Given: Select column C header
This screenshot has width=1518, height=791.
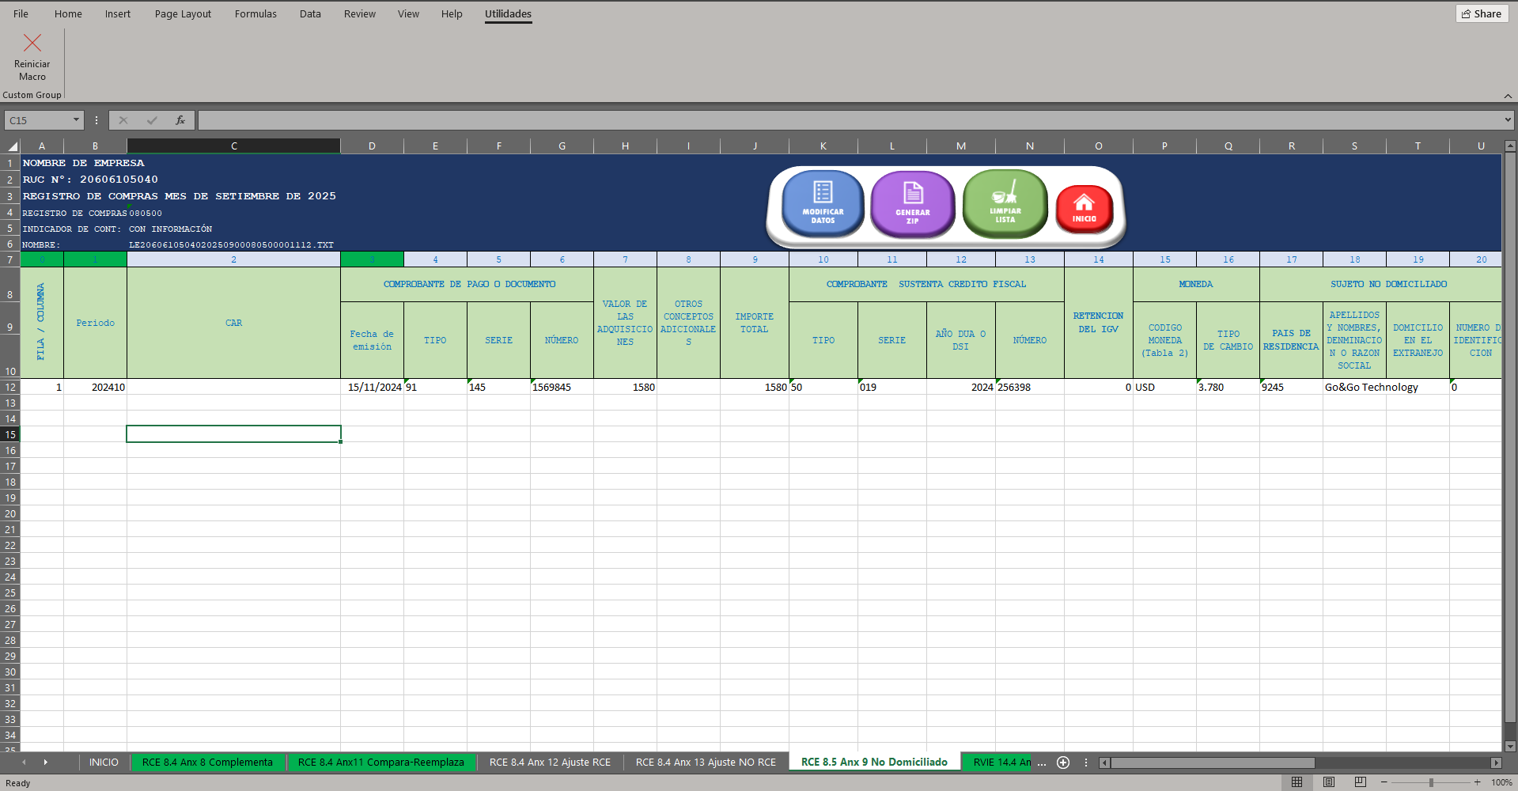Looking at the screenshot, I should coord(233,146).
